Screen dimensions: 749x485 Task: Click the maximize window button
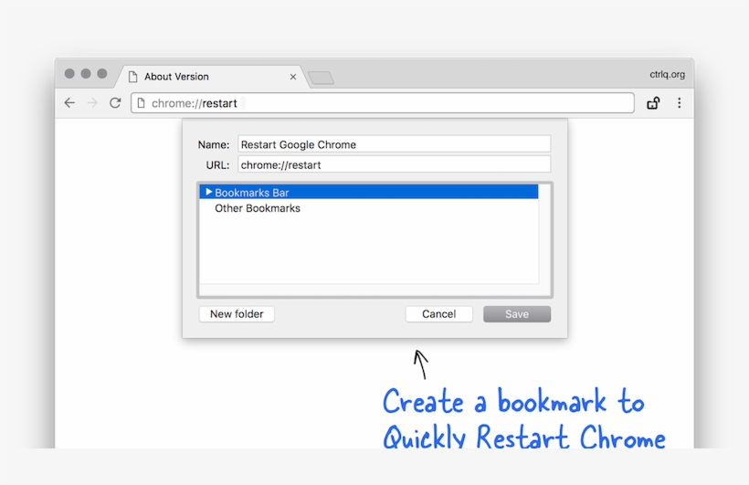pos(101,73)
